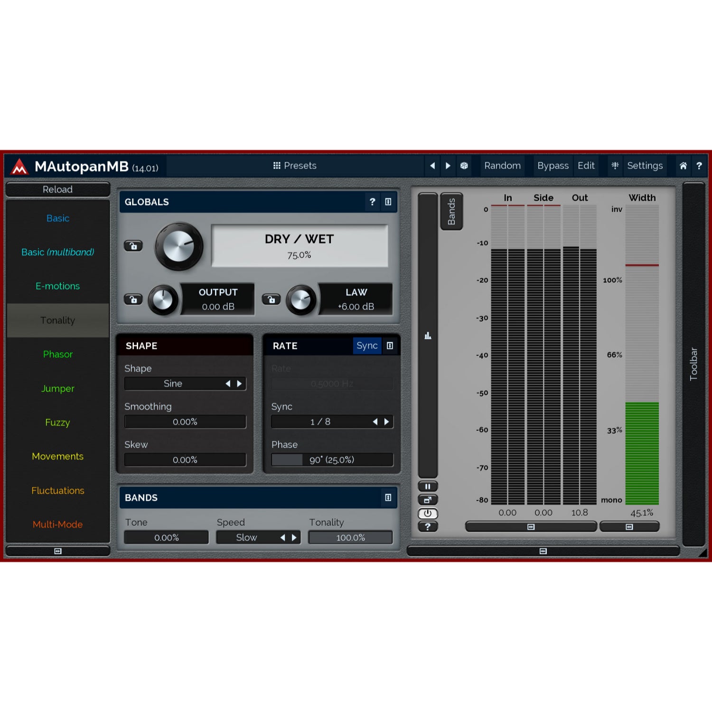Adjust the Phase slider showing 90°
This screenshot has width=712, height=712.
(x=332, y=459)
